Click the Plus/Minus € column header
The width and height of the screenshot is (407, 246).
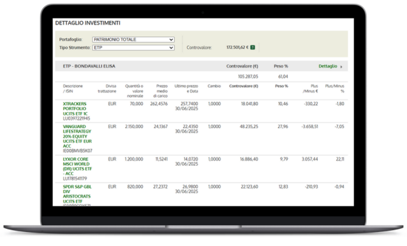[x=310, y=89]
